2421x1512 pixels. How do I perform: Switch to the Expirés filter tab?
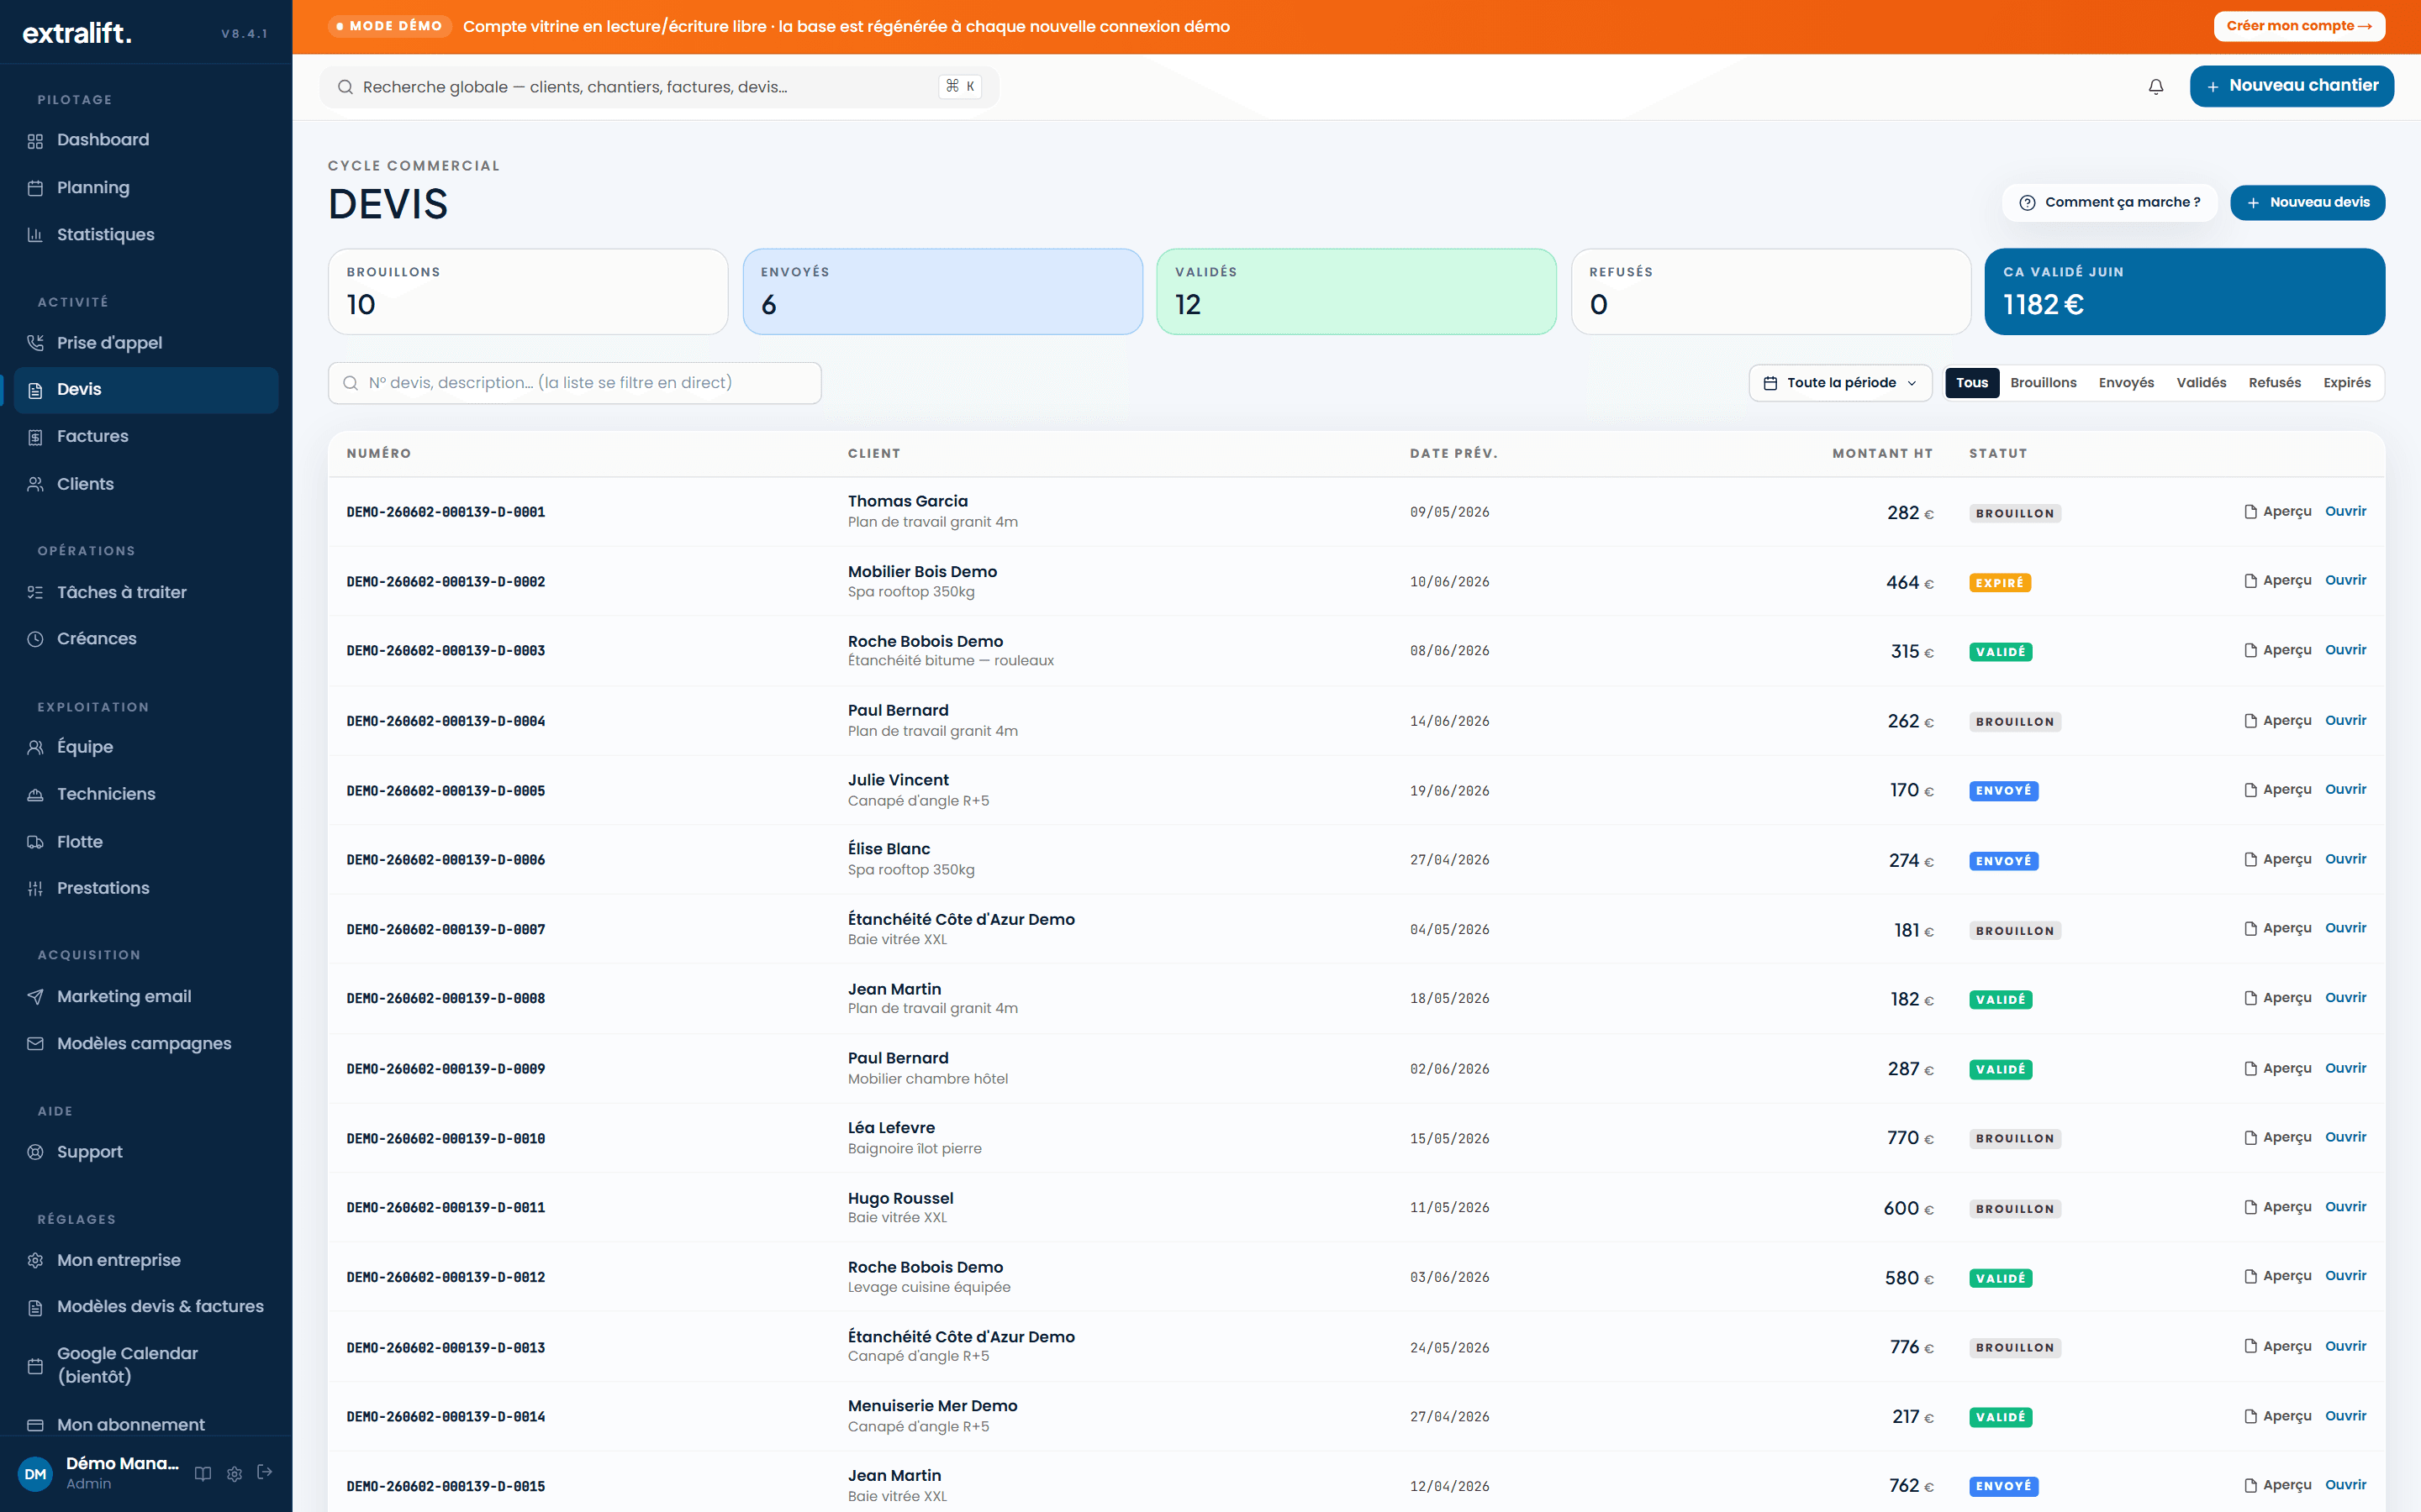coord(2347,383)
